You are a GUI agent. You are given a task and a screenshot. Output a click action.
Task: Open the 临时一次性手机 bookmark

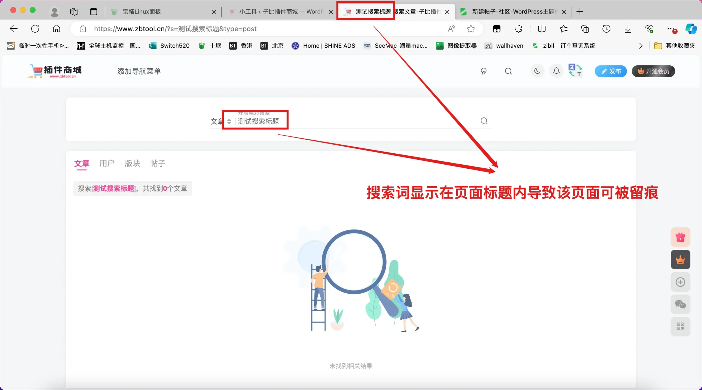[38, 46]
